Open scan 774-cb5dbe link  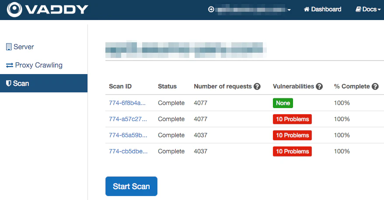[128, 151]
